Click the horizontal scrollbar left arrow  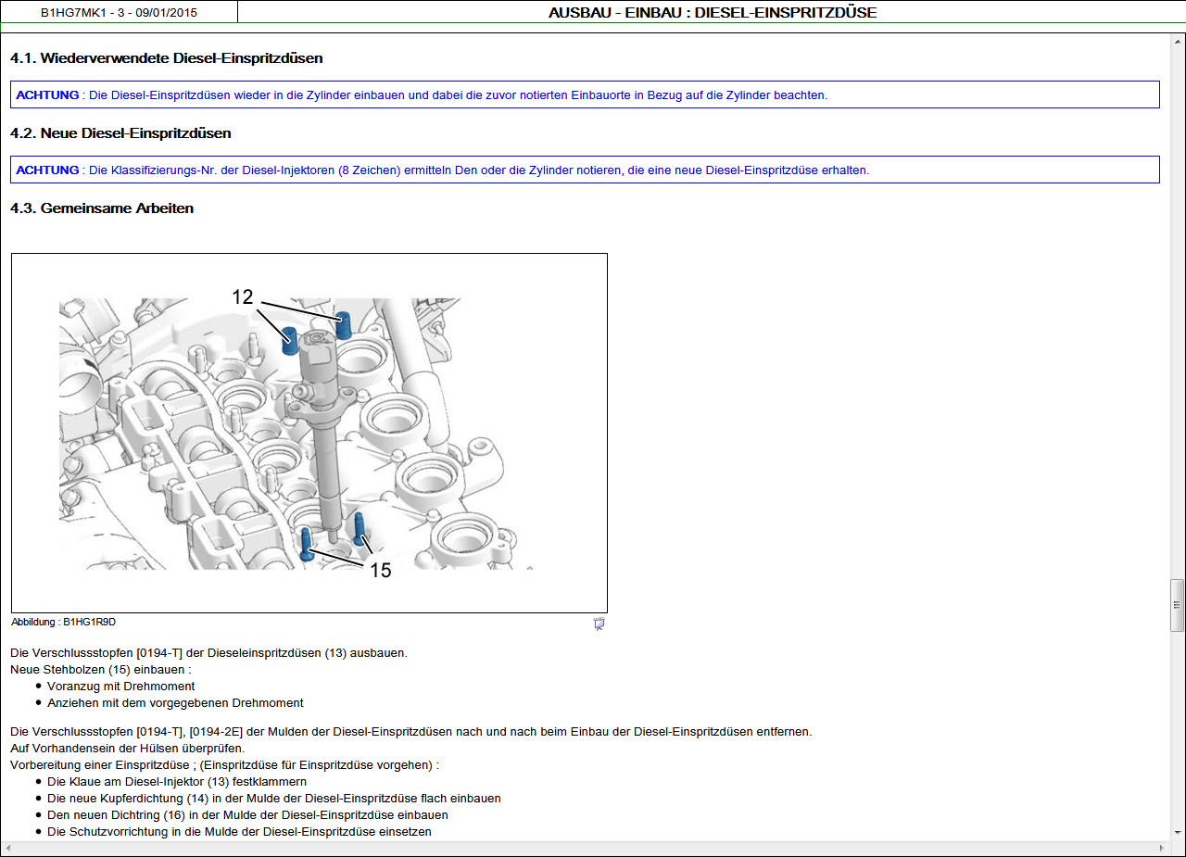point(8,848)
